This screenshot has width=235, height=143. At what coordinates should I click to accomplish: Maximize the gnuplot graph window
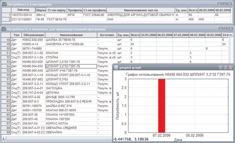point(226,68)
